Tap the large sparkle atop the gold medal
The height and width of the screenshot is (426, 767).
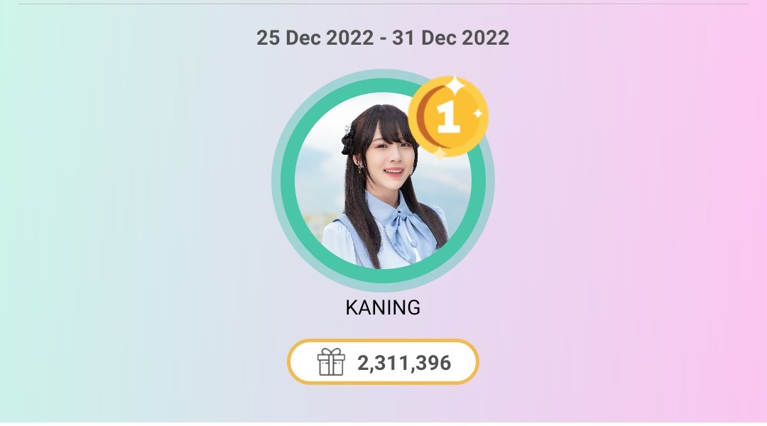pyautogui.click(x=455, y=86)
